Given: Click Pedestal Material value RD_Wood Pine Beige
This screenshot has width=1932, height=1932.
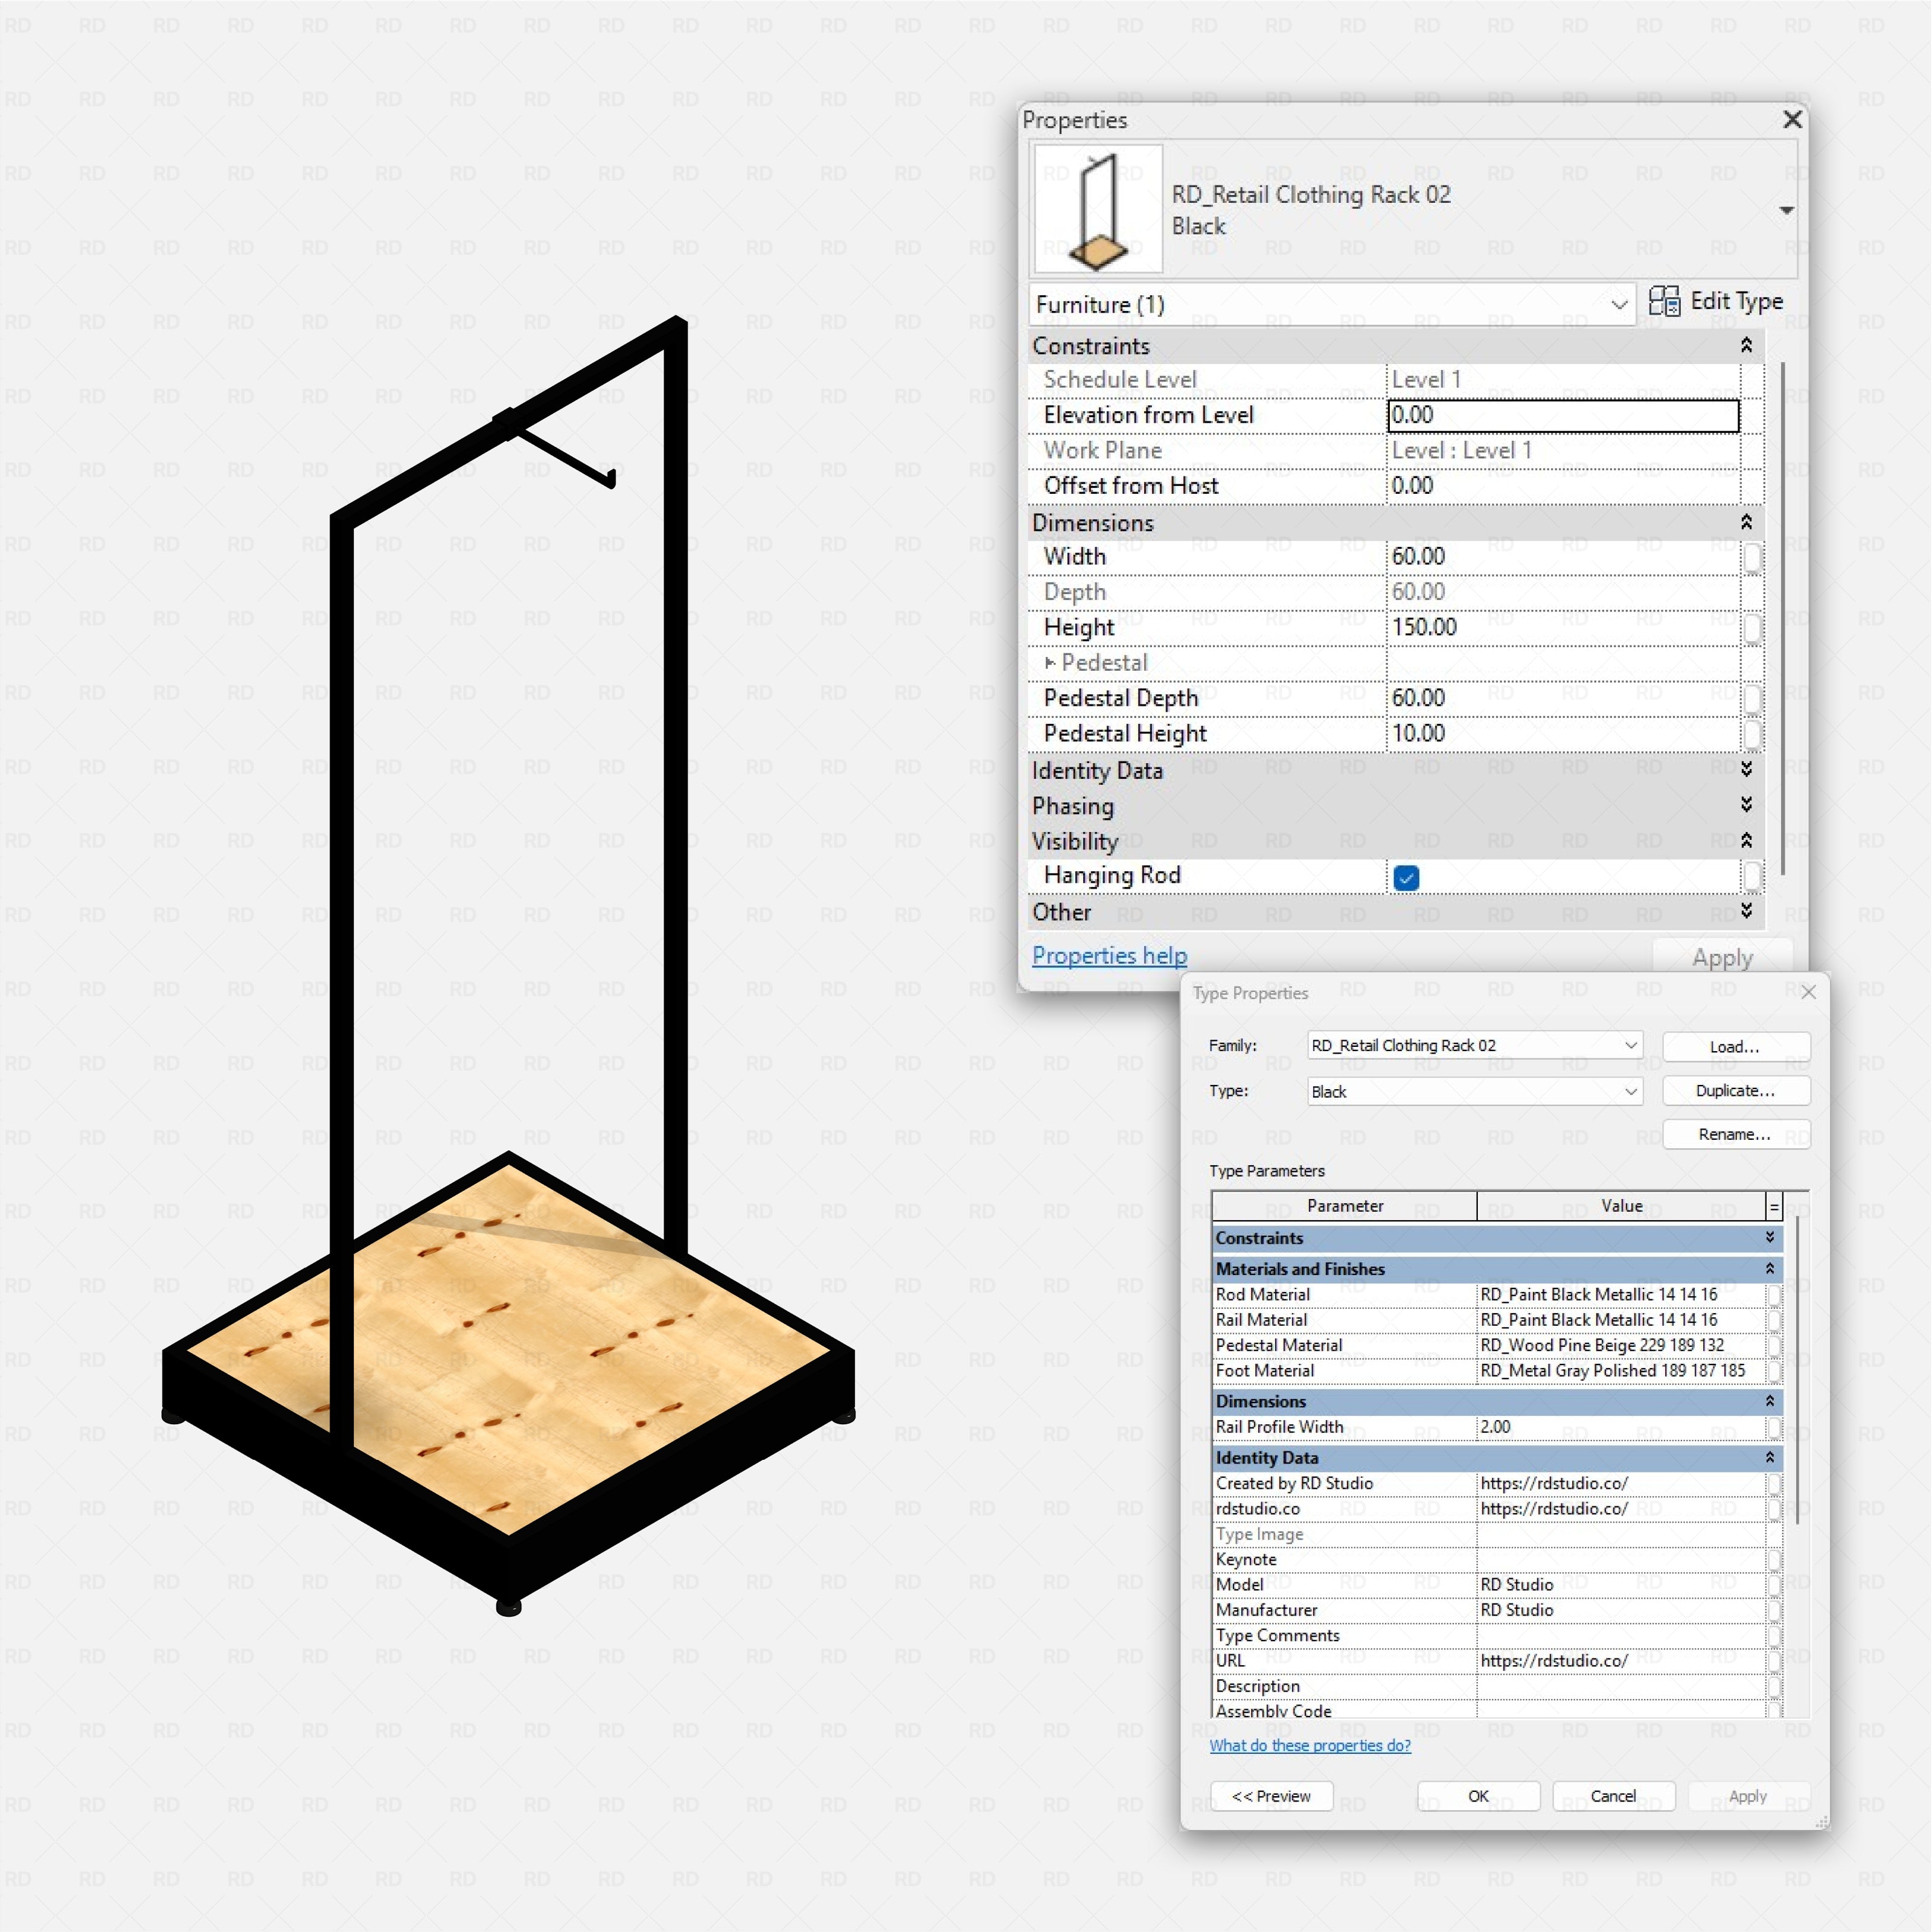Looking at the screenshot, I should [1620, 1345].
